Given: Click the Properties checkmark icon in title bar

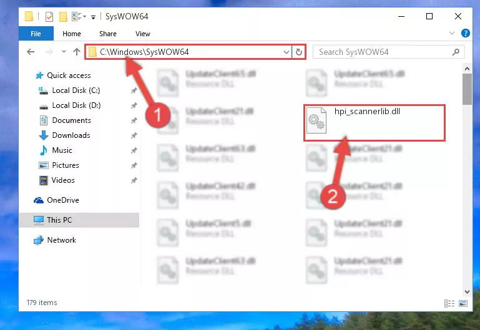Looking at the screenshot, I should coord(49,16).
